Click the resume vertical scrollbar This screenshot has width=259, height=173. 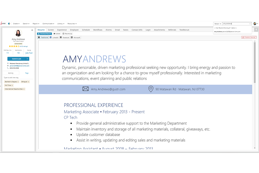[255, 62]
